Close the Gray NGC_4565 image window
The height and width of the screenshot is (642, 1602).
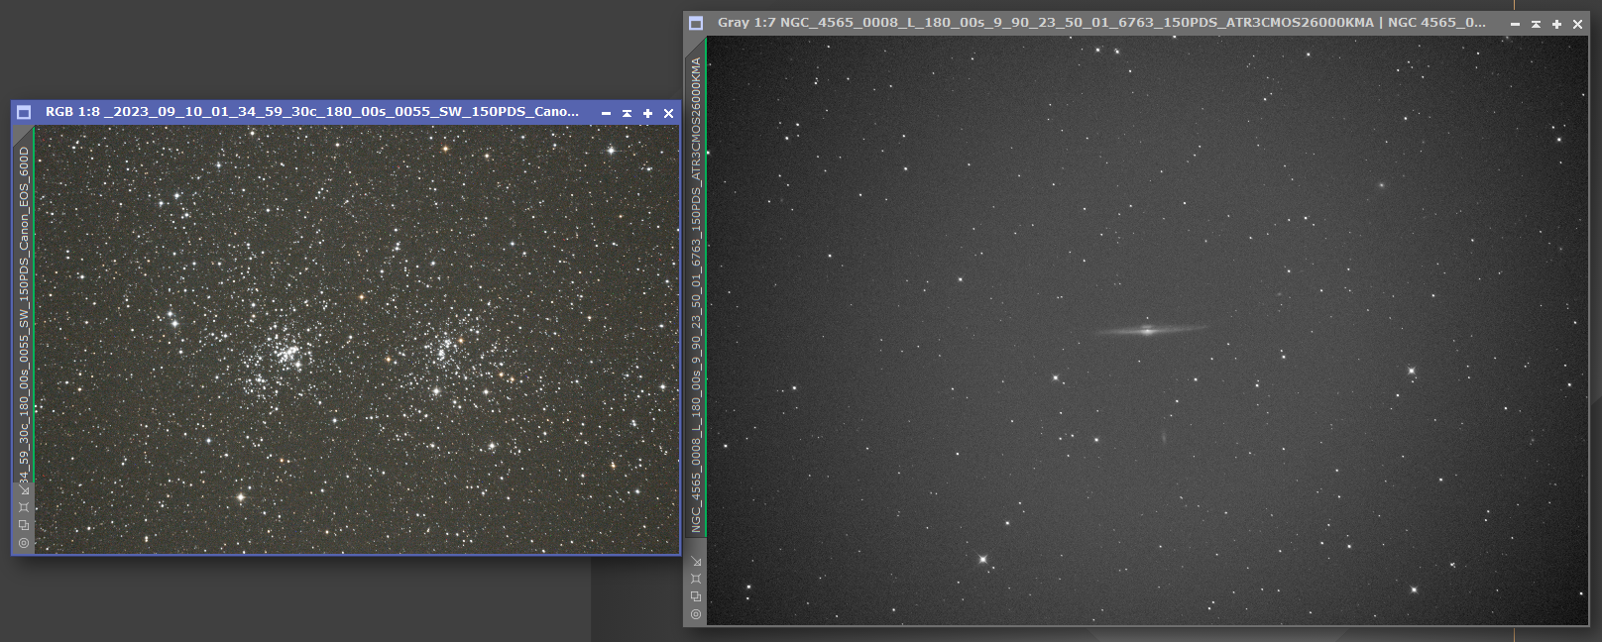pyautogui.click(x=1577, y=24)
